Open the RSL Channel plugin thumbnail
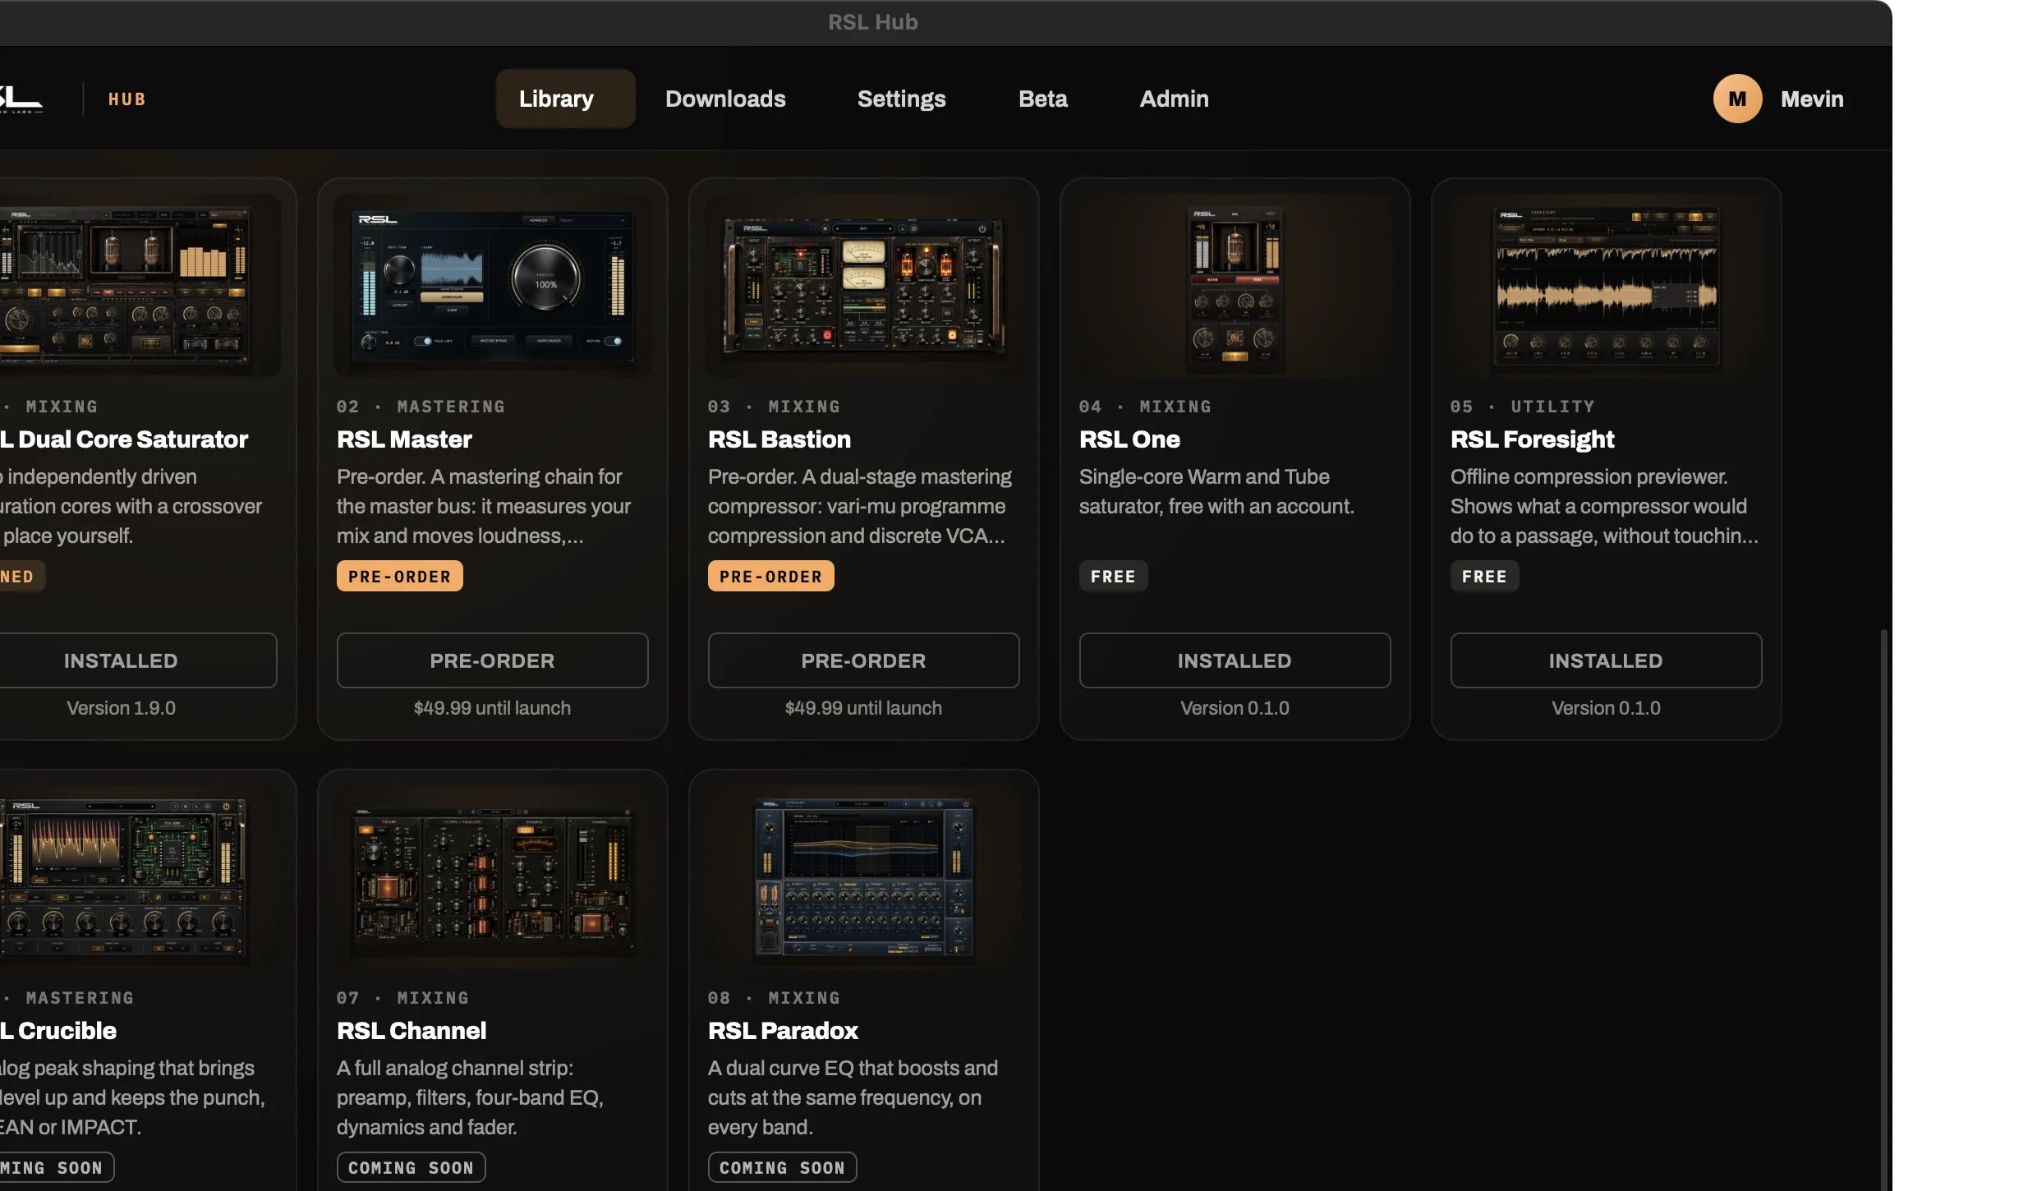The width and height of the screenshot is (2037, 1191). tap(493, 876)
